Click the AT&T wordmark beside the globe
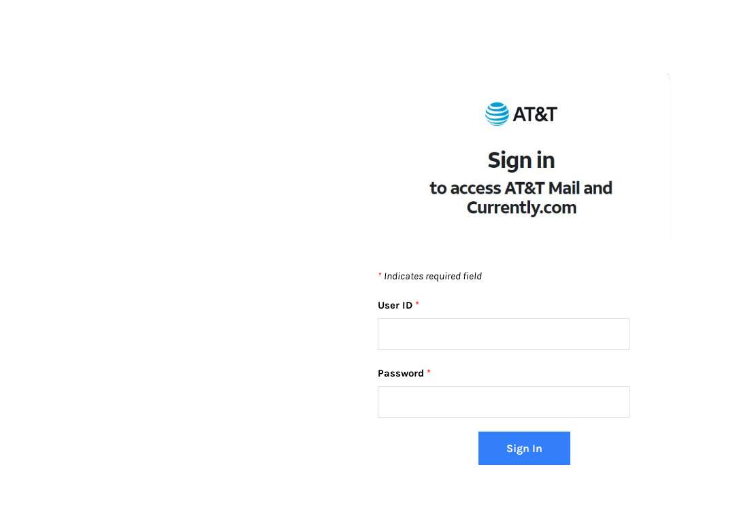The height and width of the screenshot is (522, 735). coord(535,114)
